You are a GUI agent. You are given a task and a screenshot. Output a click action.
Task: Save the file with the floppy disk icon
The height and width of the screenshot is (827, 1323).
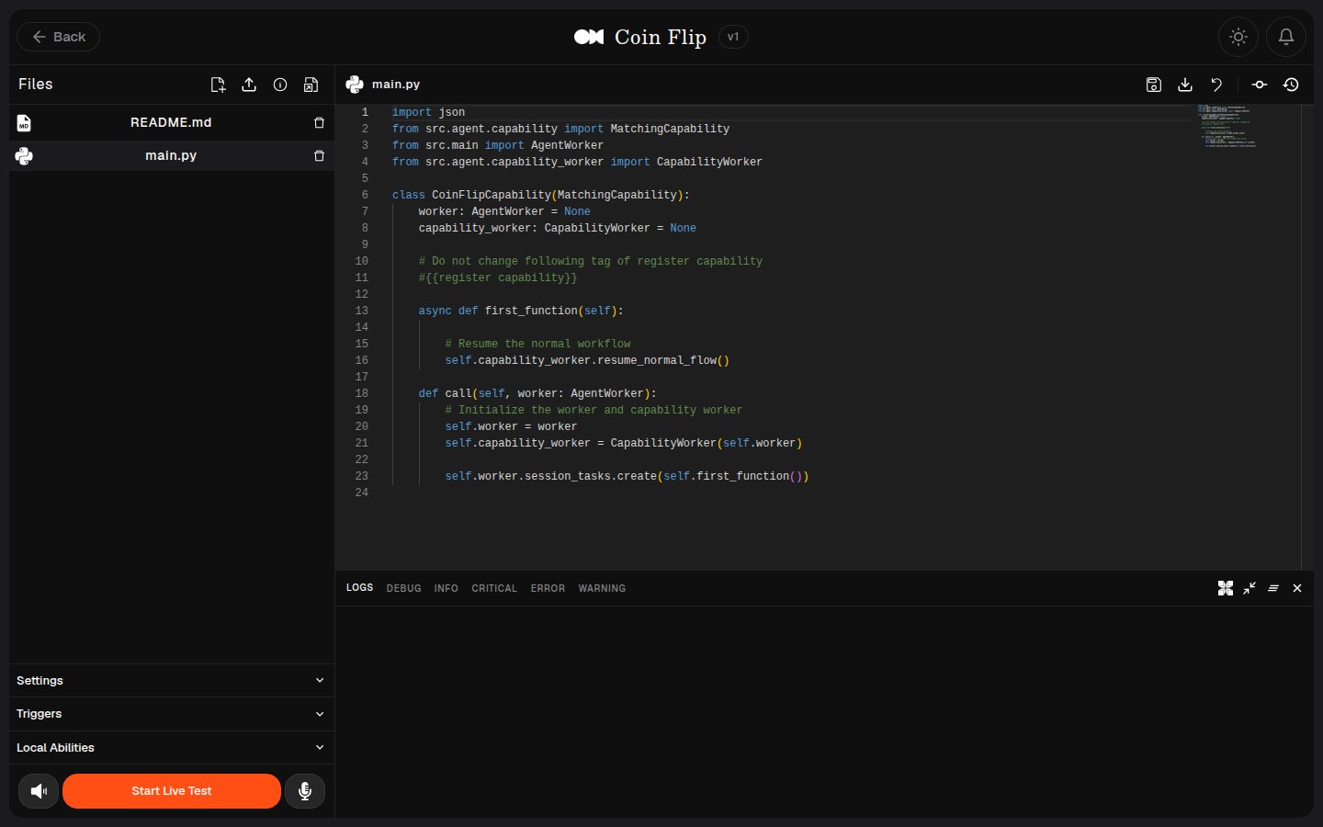(x=1154, y=85)
